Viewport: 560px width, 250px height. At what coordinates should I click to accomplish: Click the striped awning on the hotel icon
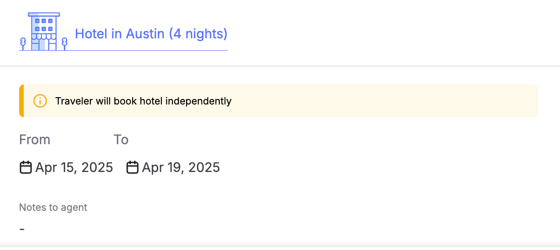click(x=44, y=36)
